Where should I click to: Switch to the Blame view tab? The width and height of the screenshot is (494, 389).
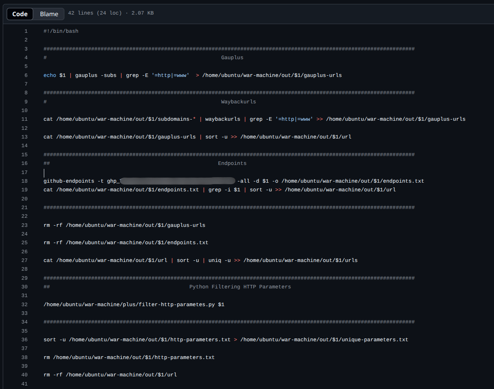tap(49, 14)
